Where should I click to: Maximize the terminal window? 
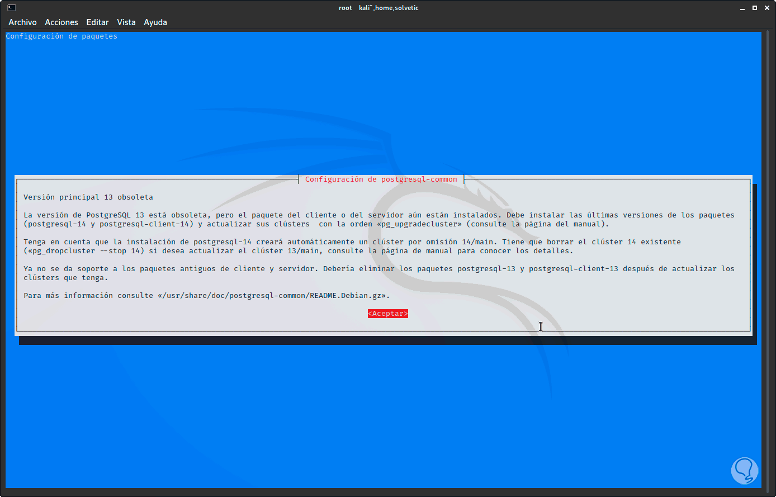pyautogui.click(x=754, y=8)
